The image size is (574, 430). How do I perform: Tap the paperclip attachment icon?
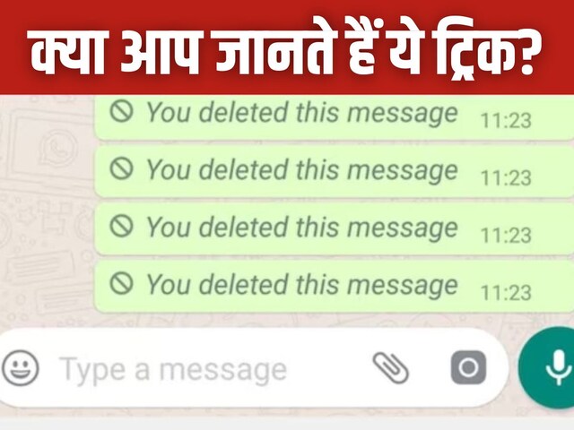(x=391, y=368)
